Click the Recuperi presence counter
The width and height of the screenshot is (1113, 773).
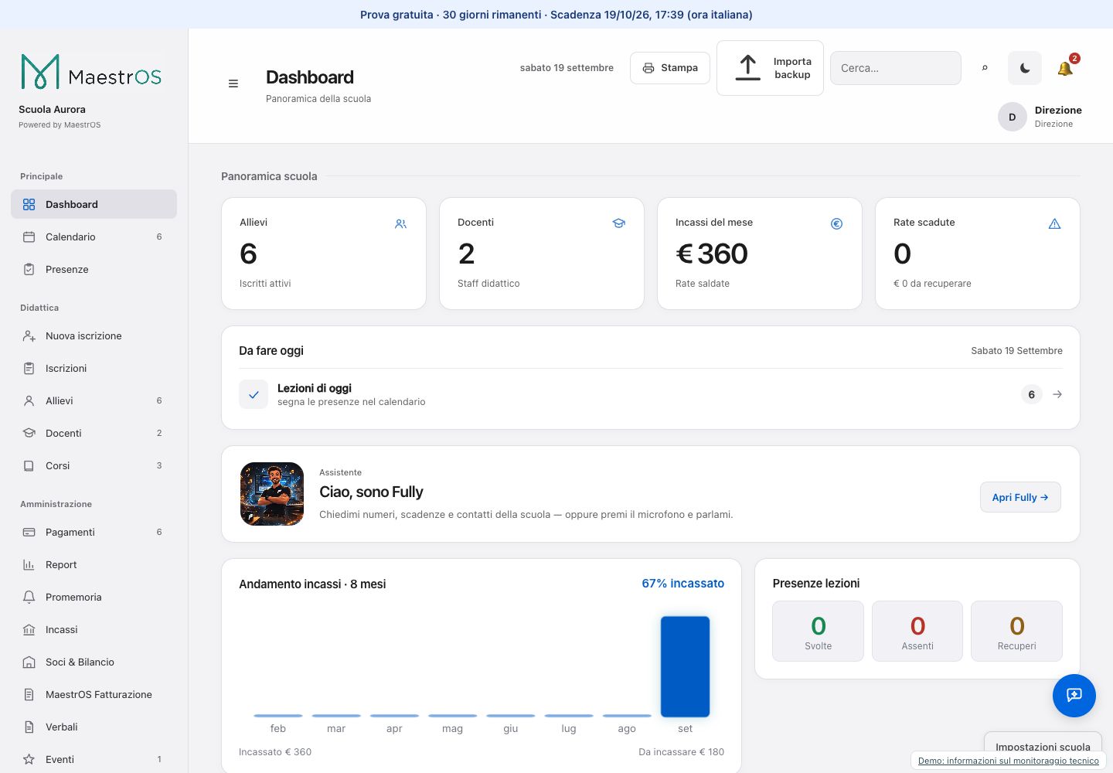point(1016,631)
